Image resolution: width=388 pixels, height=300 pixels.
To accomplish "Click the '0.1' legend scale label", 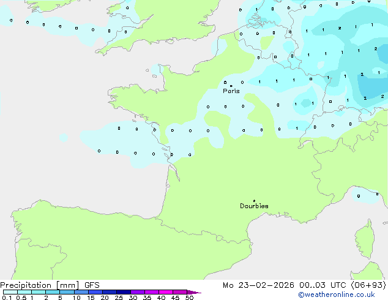I will (x=7, y=298).
